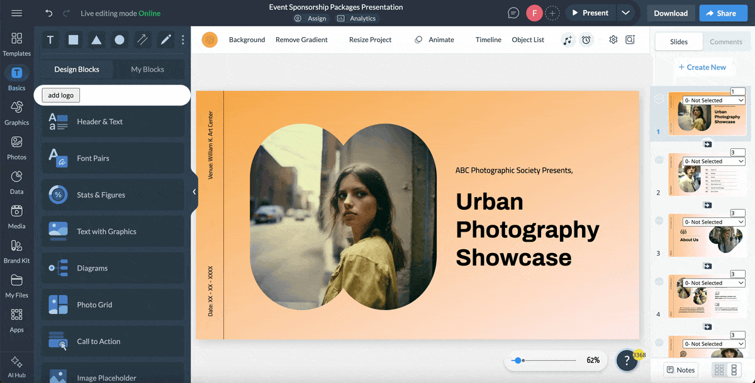Image resolution: width=755 pixels, height=383 pixels.
Task: Select the Line/arrow tool
Action: pos(142,40)
